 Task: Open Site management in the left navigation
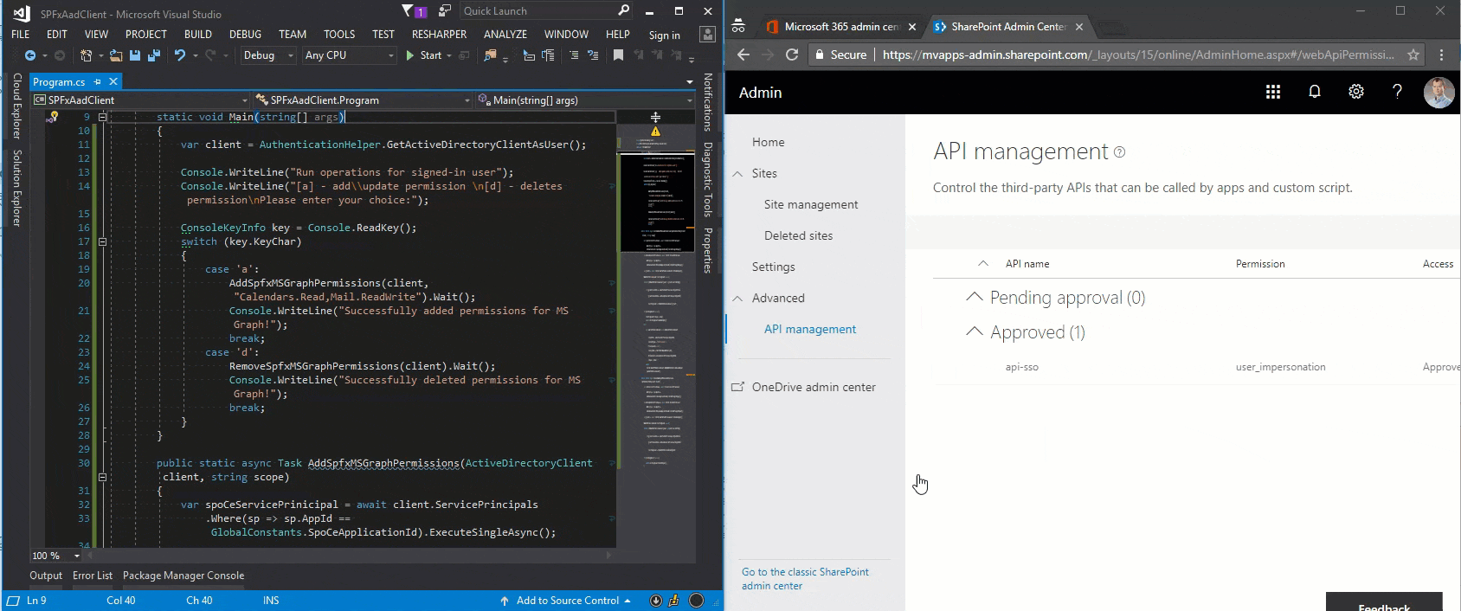[811, 204]
